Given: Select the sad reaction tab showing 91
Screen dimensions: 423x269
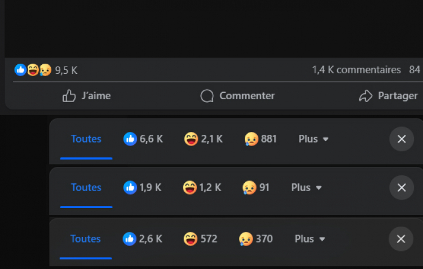Looking at the screenshot, I should pos(255,188).
